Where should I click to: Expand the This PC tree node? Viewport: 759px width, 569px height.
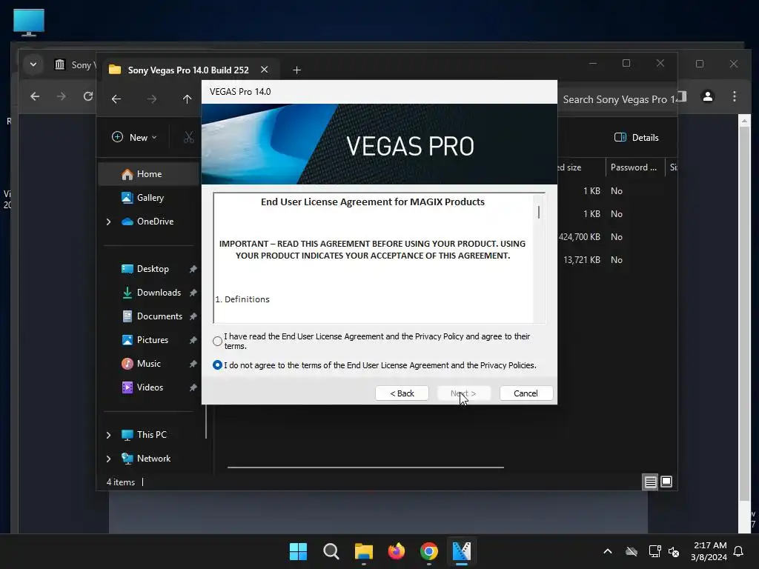[108, 435]
